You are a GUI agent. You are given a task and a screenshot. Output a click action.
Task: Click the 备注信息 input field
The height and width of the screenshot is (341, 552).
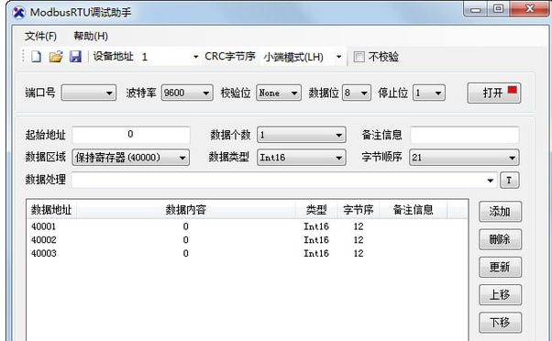tap(464, 135)
